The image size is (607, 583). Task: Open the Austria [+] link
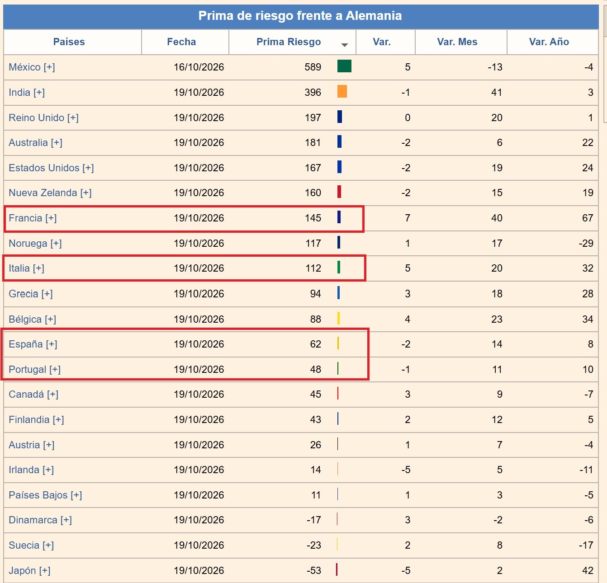(x=32, y=445)
